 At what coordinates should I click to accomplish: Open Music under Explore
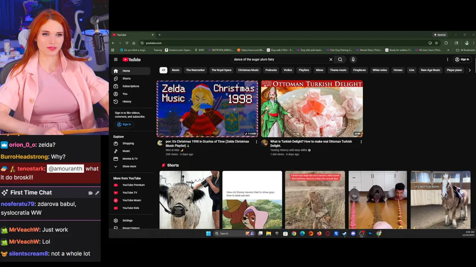[131, 151]
